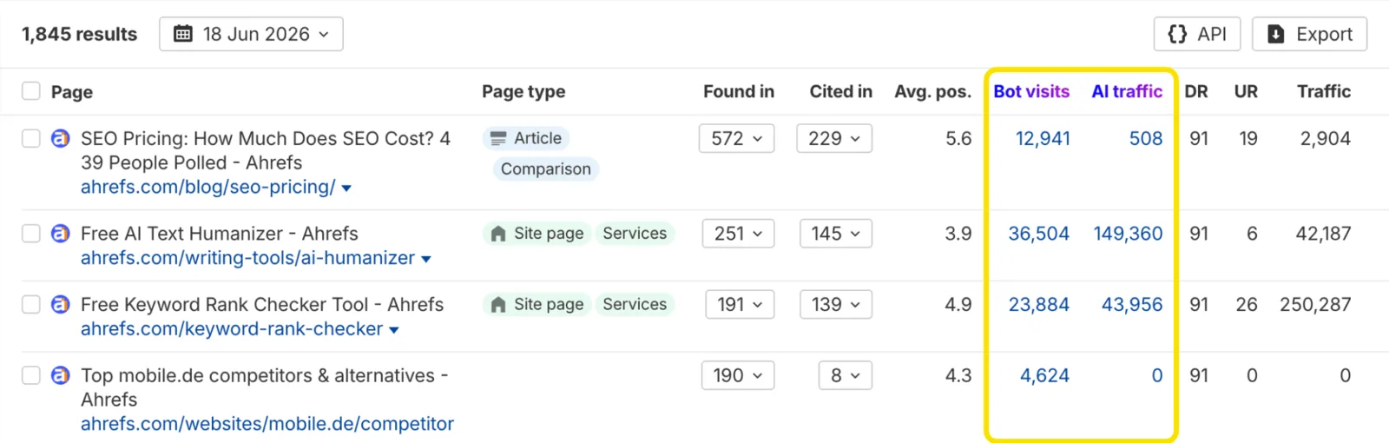1389x443 pixels.
Task: Click home icon in Rank Checker Site page tag
Action: (498, 304)
